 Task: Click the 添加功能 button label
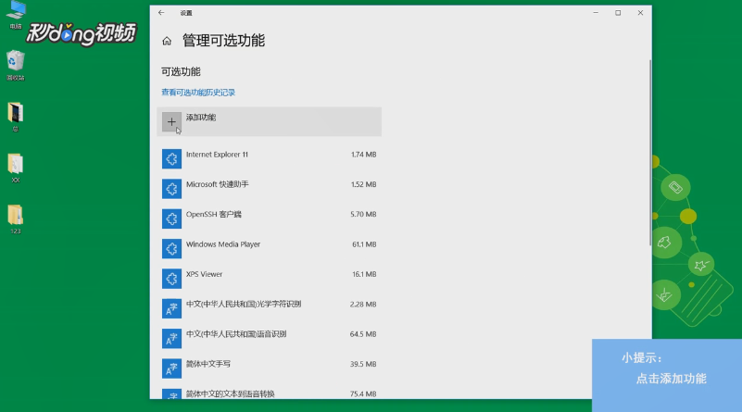[x=201, y=118]
